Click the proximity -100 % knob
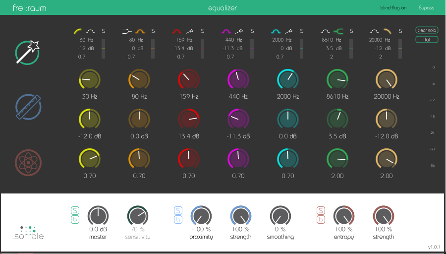Image resolution: width=446 pixels, height=254 pixels. coord(201,216)
